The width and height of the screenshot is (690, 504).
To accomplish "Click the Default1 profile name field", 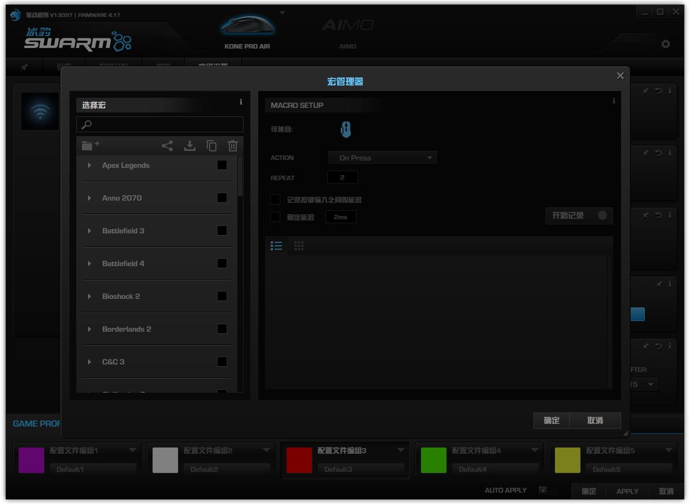I will [x=93, y=469].
